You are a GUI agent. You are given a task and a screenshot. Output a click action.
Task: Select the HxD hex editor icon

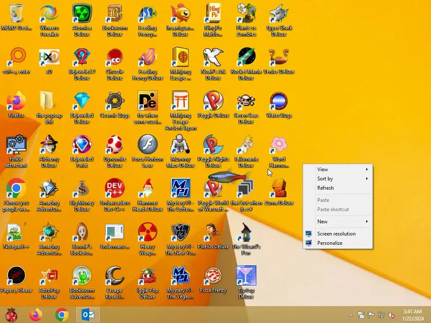click(x=49, y=57)
